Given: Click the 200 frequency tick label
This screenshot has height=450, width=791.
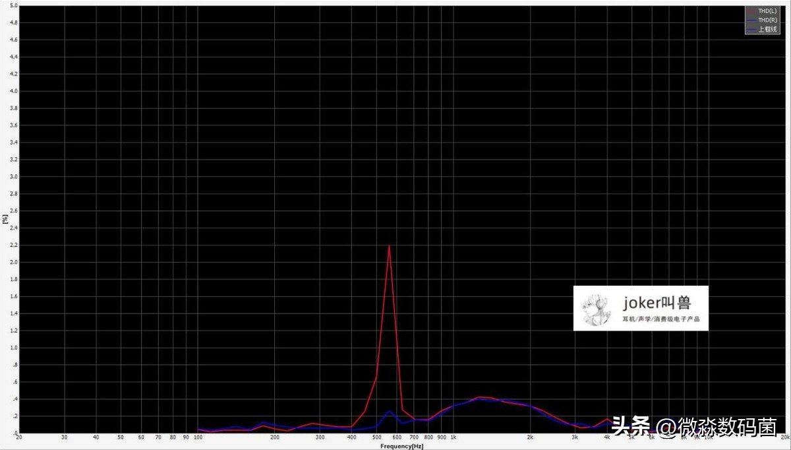Looking at the screenshot, I should [275, 438].
